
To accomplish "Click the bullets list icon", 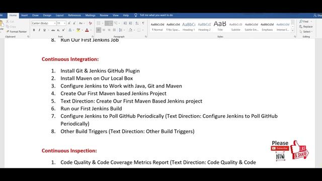I will pyautogui.click(x=99, y=23).
